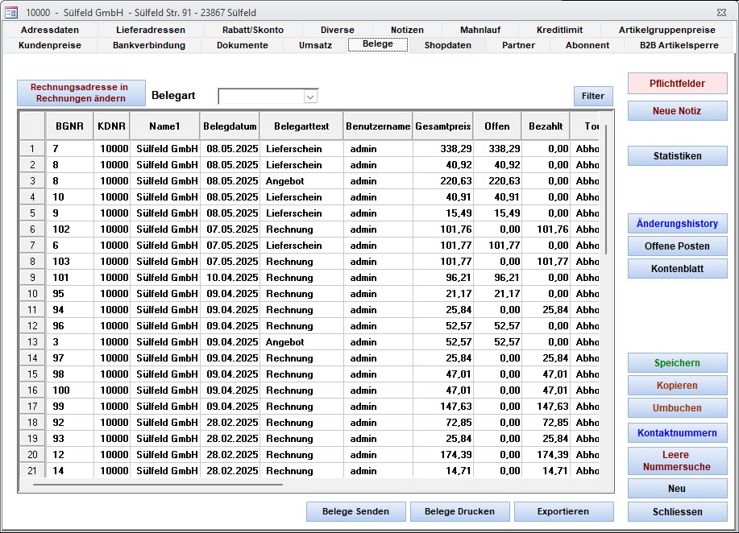Click the vertical scrollbar of the Belege table

[x=606, y=189]
